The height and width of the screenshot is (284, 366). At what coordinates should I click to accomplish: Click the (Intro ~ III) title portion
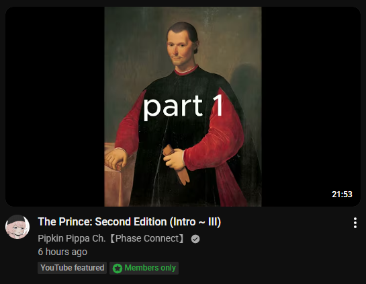pos(195,222)
